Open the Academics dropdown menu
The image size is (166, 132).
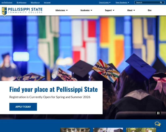pos(86,10)
